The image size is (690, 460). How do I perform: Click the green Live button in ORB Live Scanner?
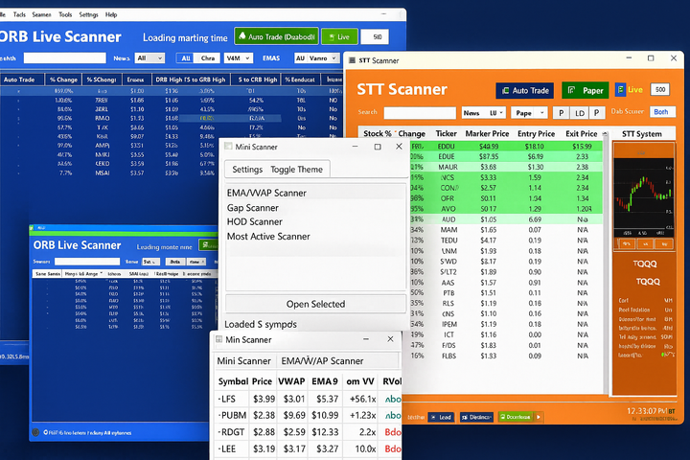click(x=339, y=37)
